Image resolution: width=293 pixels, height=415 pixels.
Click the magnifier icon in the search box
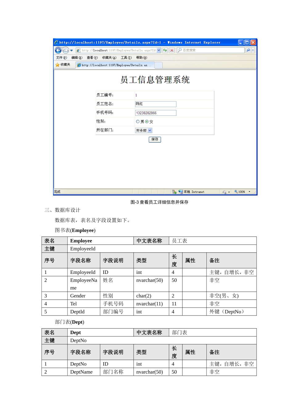click(x=179, y=50)
